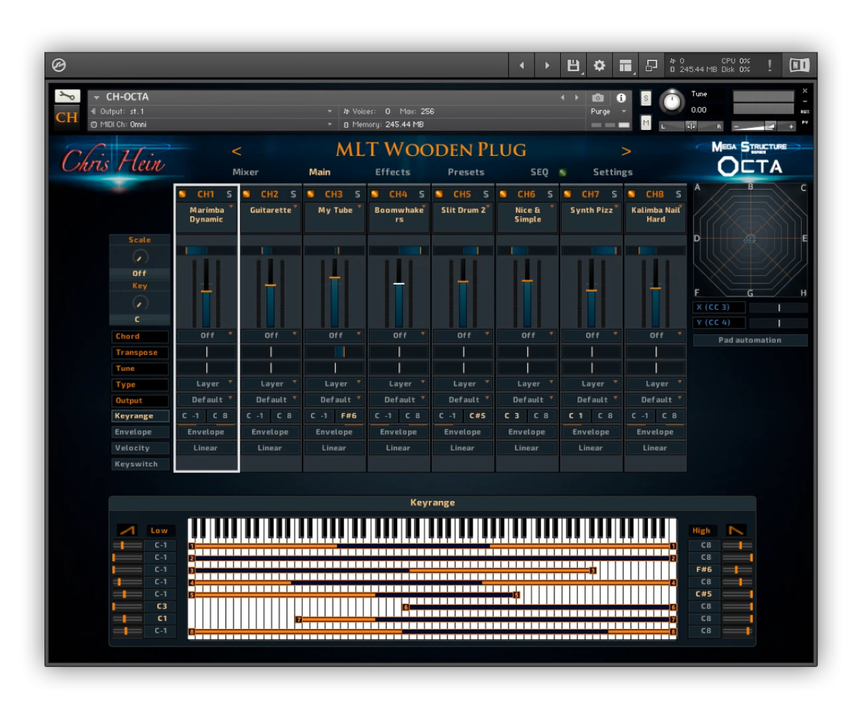Switch to the Presets tab
This screenshot has height=725, width=862.
(466, 172)
